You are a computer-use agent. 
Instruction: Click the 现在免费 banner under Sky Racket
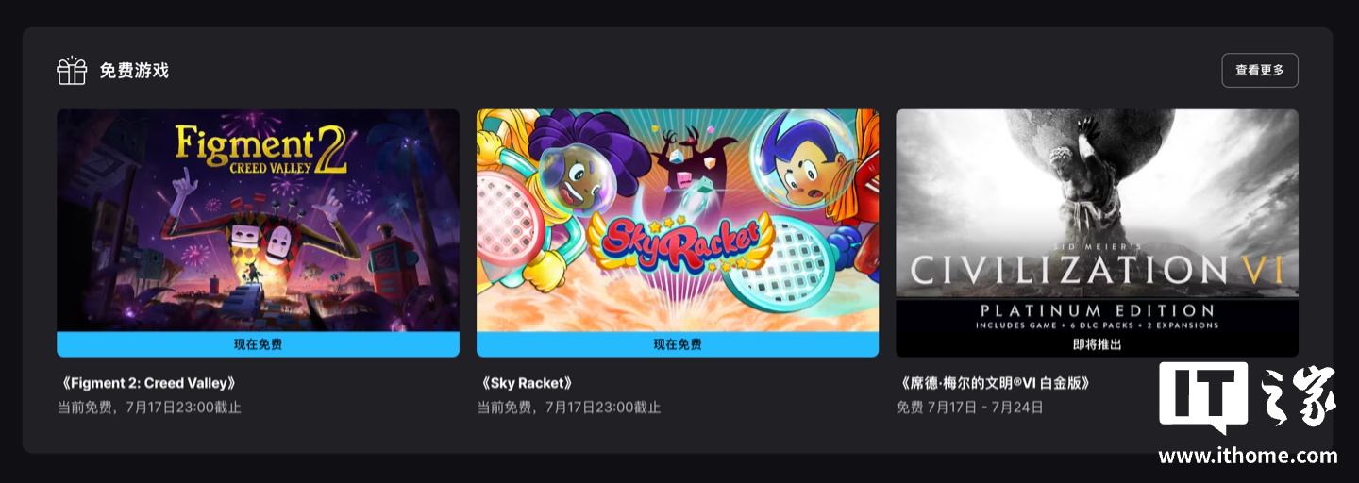[678, 344]
